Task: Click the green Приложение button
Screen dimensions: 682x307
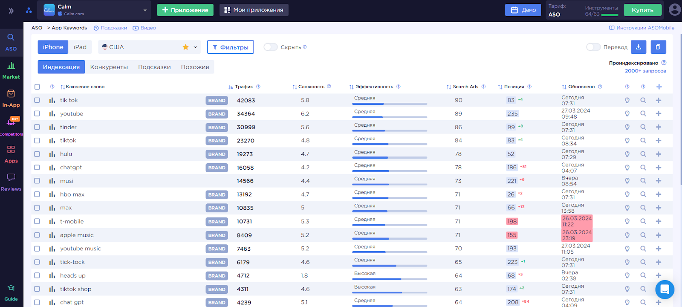Action: (185, 10)
